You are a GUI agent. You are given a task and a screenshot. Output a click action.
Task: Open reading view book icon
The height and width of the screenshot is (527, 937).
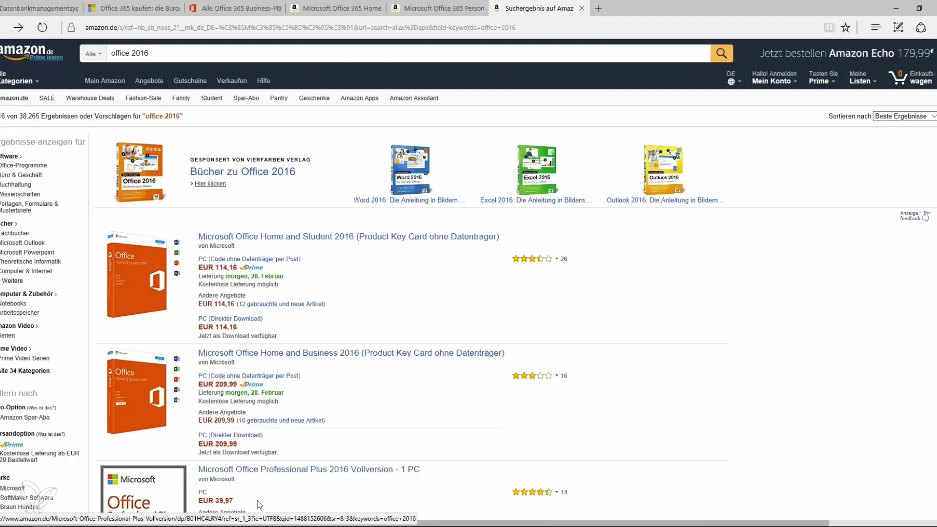point(829,28)
